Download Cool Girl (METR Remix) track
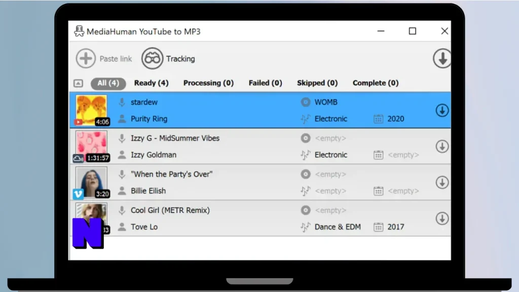Image resolution: width=519 pixels, height=292 pixels. click(442, 218)
